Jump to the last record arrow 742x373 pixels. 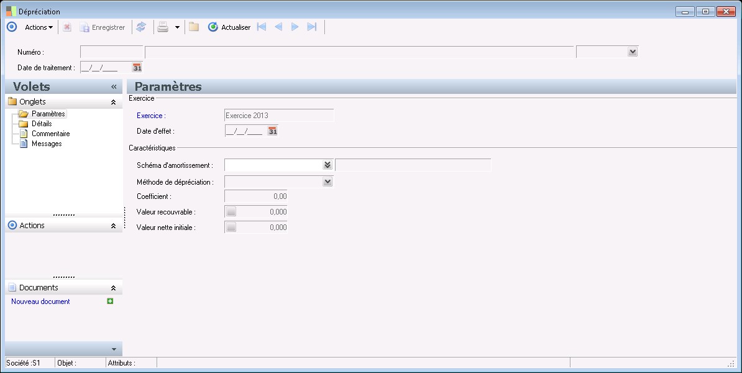click(312, 27)
